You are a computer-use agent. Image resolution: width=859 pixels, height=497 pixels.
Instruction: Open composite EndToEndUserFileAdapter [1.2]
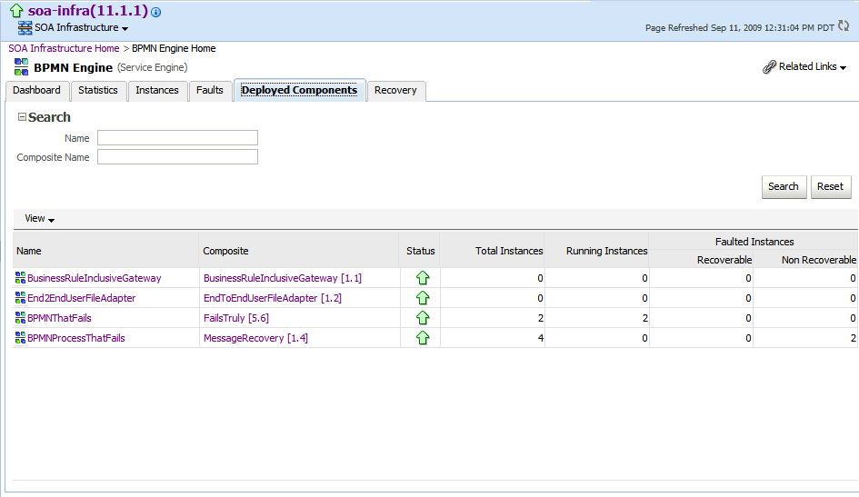pos(273,298)
